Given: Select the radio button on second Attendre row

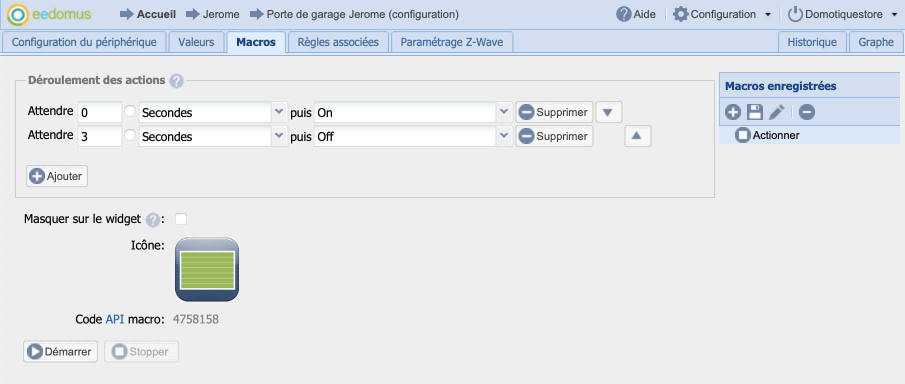Looking at the screenshot, I should coord(130,135).
